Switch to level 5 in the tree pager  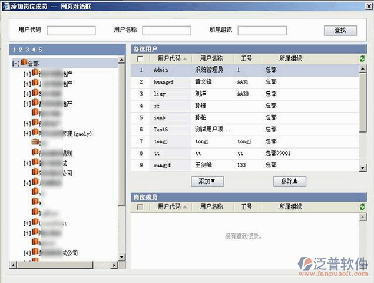click(39, 50)
